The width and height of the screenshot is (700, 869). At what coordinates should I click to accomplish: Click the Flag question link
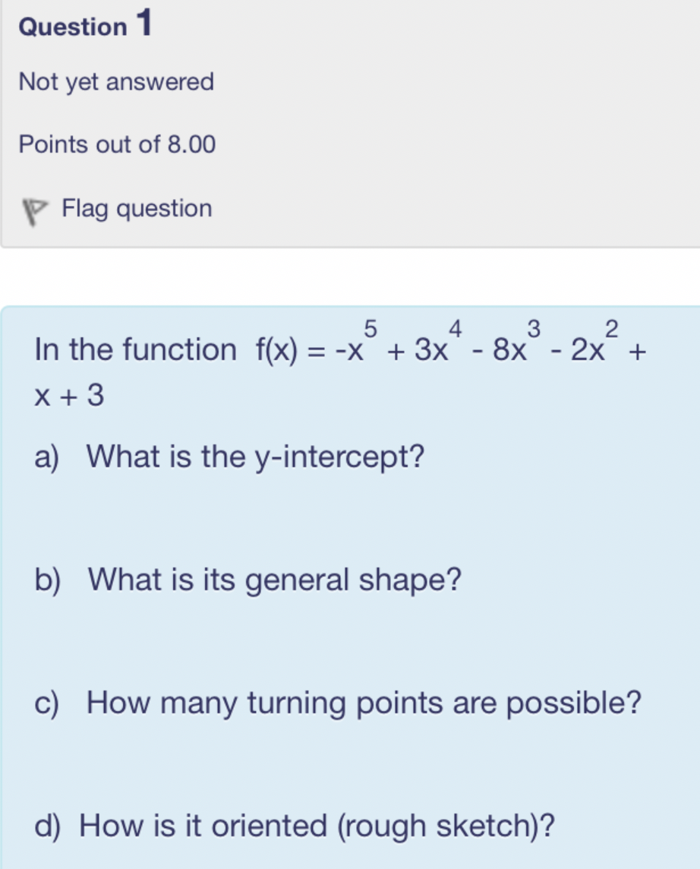[x=137, y=208]
